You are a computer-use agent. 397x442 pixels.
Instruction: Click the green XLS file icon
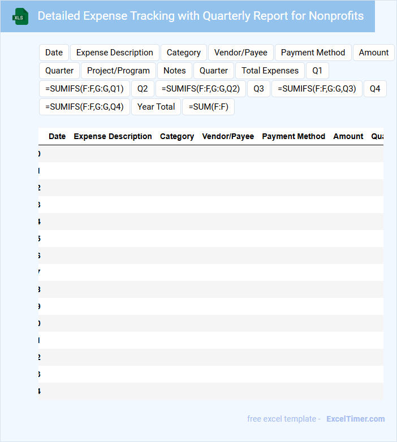20,16
